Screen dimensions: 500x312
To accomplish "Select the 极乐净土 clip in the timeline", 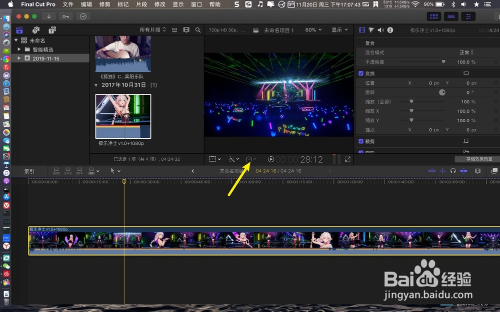I will pyautogui.click(x=264, y=241).
